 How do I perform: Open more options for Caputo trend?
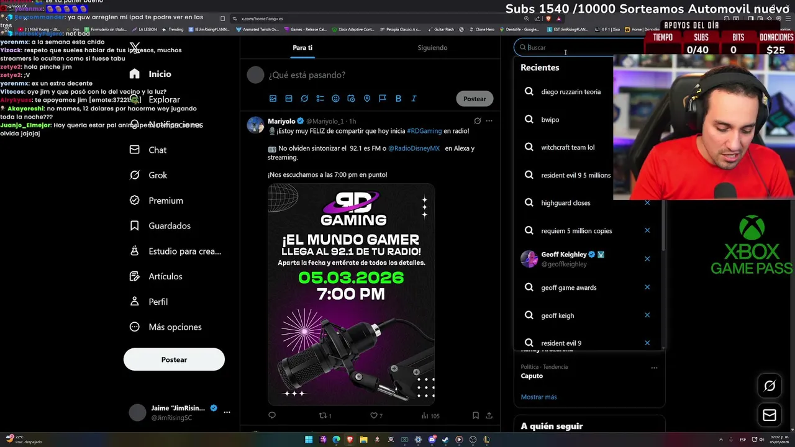654,368
